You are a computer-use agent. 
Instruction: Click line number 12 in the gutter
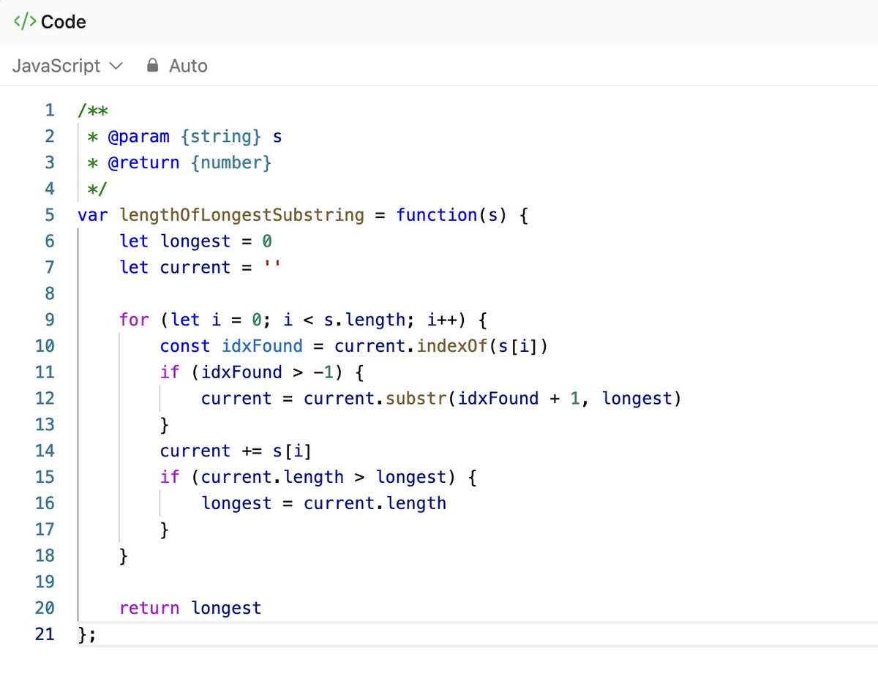45,399
